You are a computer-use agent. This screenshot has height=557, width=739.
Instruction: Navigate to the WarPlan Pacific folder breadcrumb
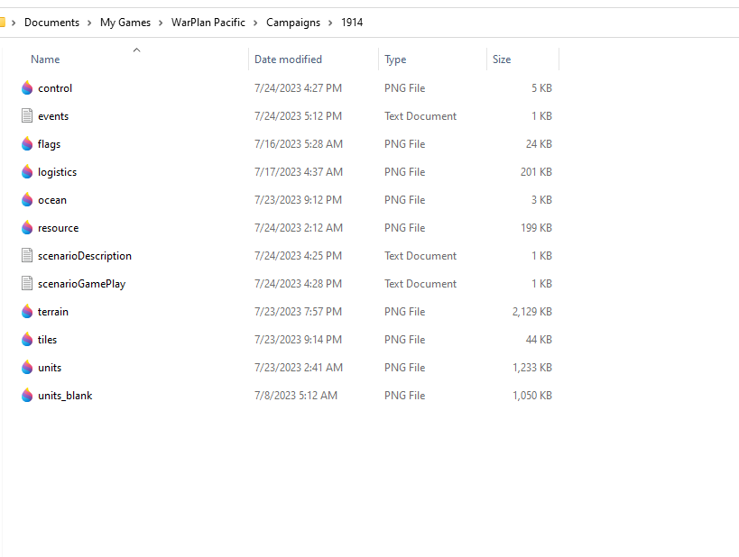click(x=208, y=23)
